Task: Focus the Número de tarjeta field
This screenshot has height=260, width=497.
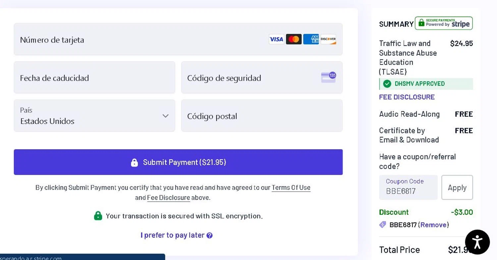Action: [x=139, y=39]
